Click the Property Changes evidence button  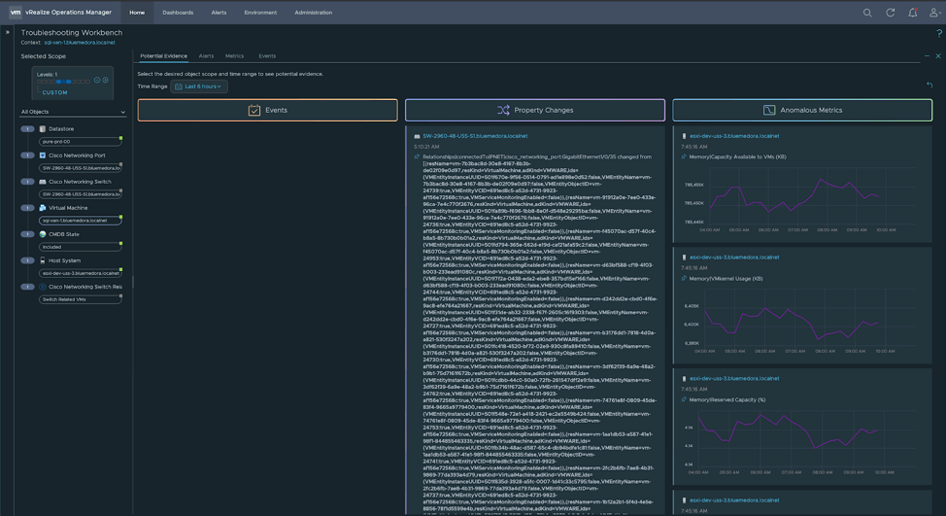pyautogui.click(x=535, y=110)
